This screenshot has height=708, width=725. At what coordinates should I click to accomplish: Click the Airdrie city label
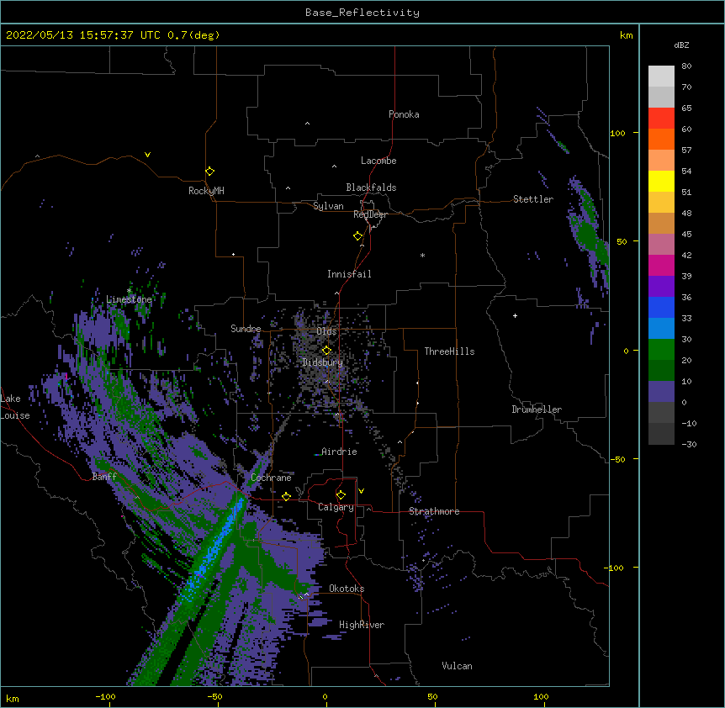pos(340,452)
